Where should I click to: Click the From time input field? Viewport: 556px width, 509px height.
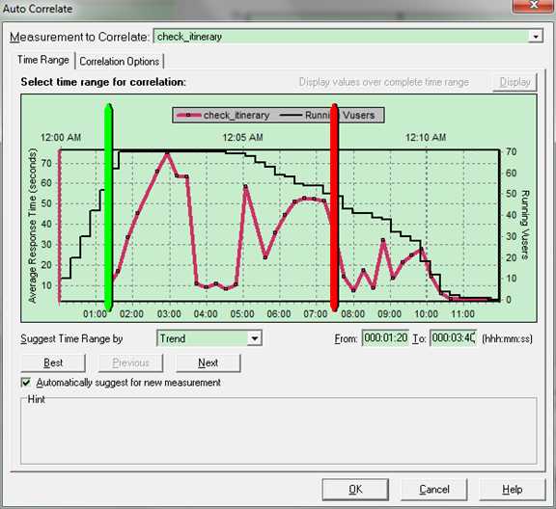click(x=385, y=338)
